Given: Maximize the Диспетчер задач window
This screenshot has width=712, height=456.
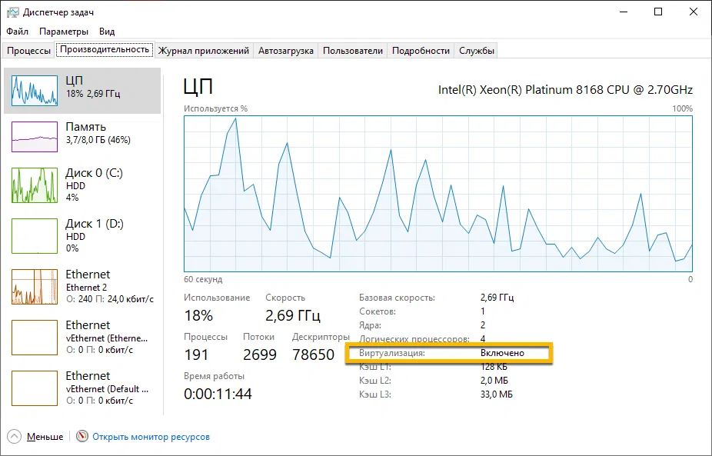Looking at the screenshot, I should point(658,12).
